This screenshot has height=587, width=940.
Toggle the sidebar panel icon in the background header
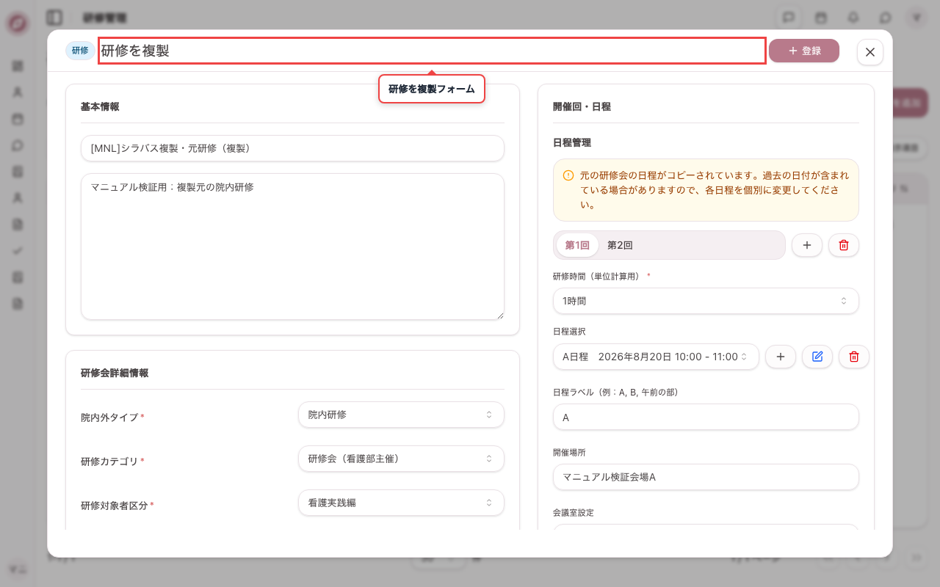54,17
